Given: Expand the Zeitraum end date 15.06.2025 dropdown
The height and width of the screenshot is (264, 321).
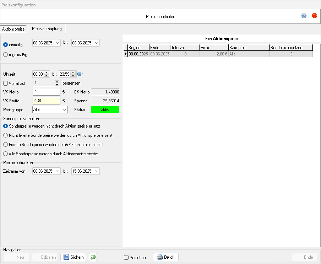Looking at the screenshot, I should point(97,171).
